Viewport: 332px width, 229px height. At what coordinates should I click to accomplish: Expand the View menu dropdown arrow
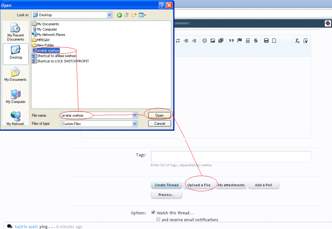point(145,15)
